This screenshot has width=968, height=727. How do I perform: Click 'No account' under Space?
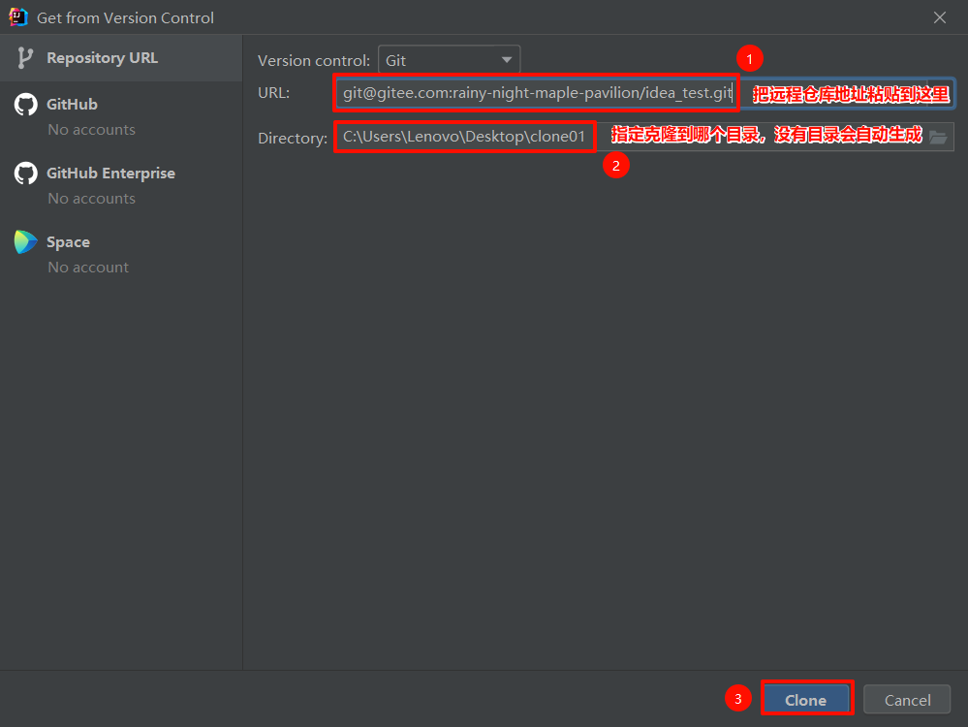[88, 268]
